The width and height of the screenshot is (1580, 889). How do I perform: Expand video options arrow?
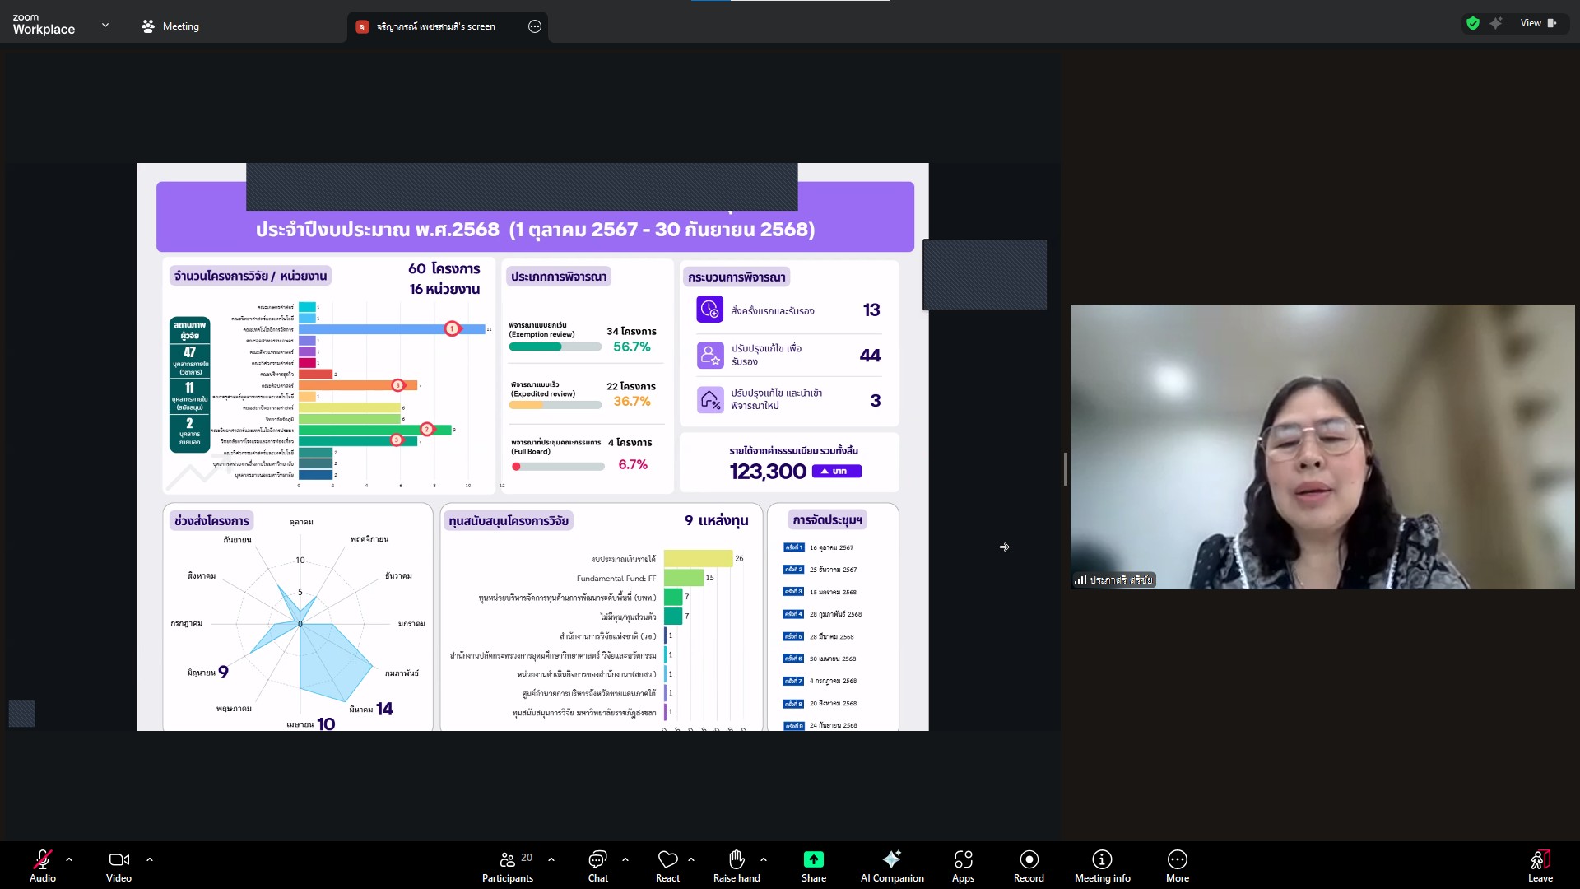[x=150, y=859]
